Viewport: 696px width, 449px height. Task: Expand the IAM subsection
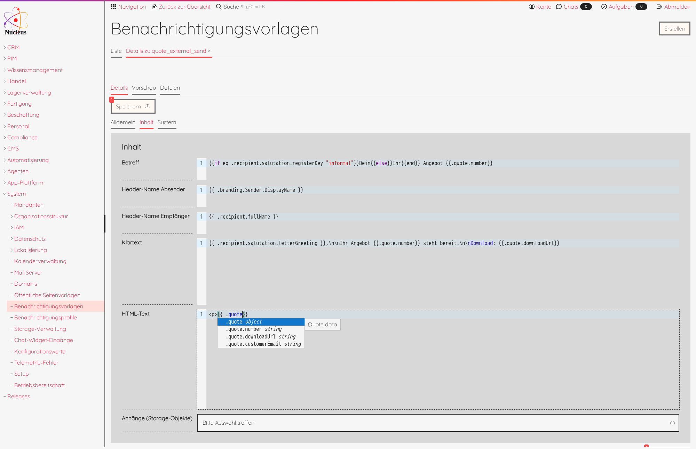(x=11, y=227)
